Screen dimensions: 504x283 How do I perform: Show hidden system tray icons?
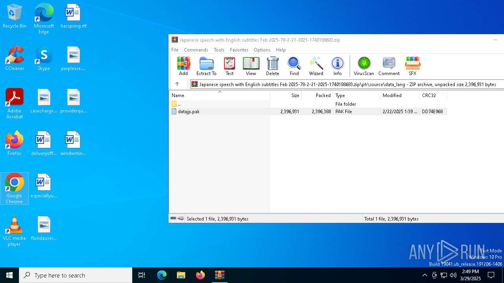point(424,275)
